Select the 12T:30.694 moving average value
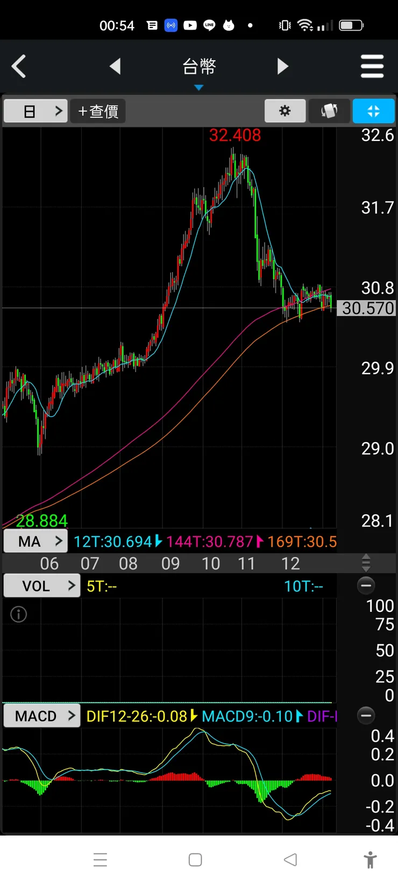398x884 pixels. coord(113,541)
